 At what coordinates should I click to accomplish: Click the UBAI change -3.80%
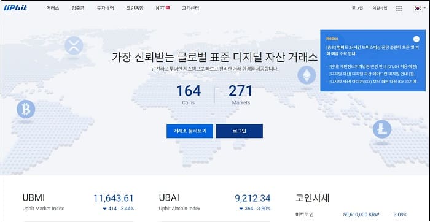[263, 209]
